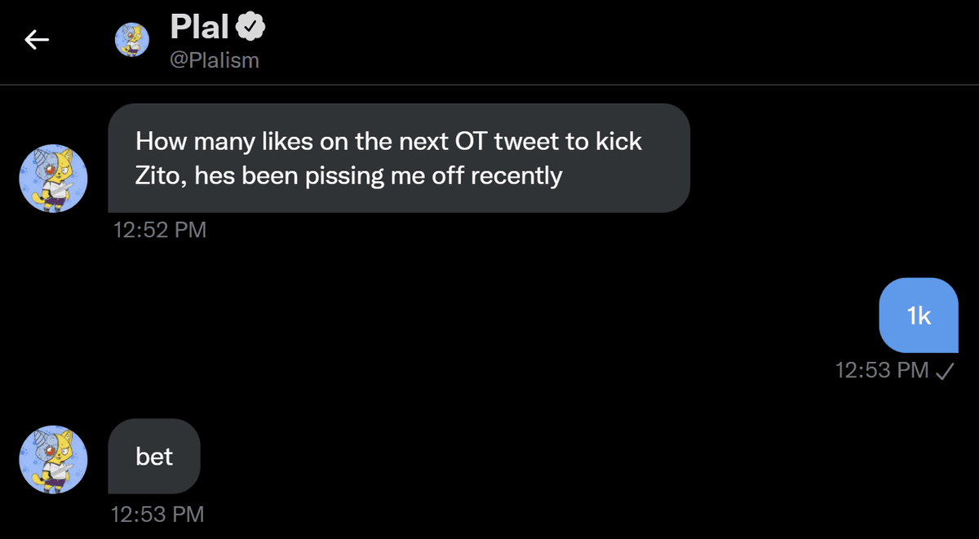Viewport: 979px width, 539px height.
Task: Click the 12:52 PM timestamp
Action: point(160,231)
